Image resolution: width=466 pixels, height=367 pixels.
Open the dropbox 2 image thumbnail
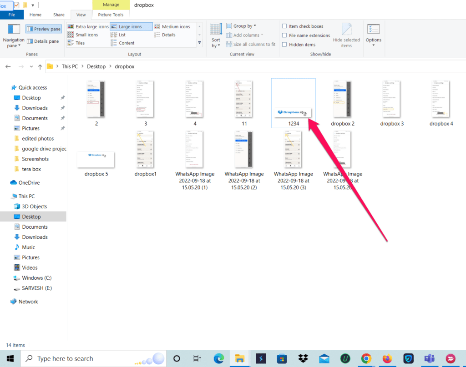pyautogui.click(x=342, y=99)
